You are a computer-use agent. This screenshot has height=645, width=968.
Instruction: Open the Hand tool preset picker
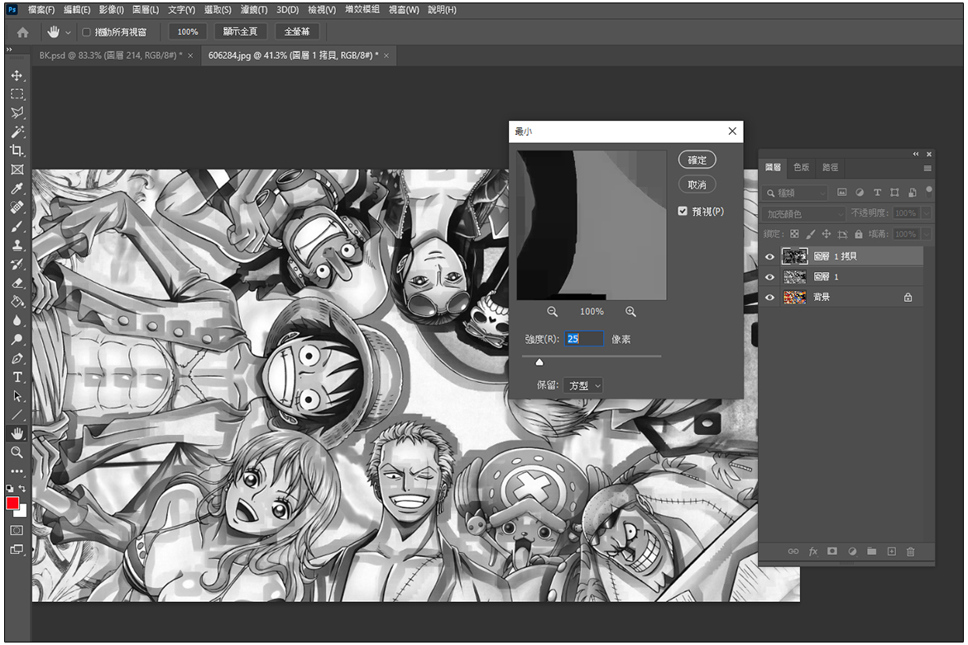[x=68, y=32]
